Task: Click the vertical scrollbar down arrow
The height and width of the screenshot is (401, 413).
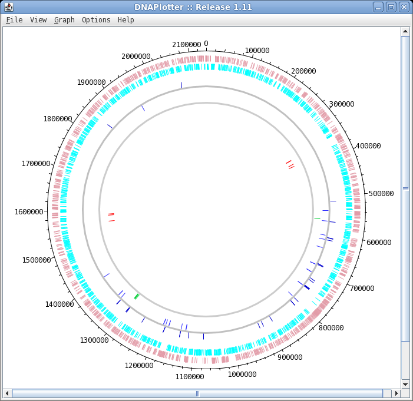Action: [405, 384]
